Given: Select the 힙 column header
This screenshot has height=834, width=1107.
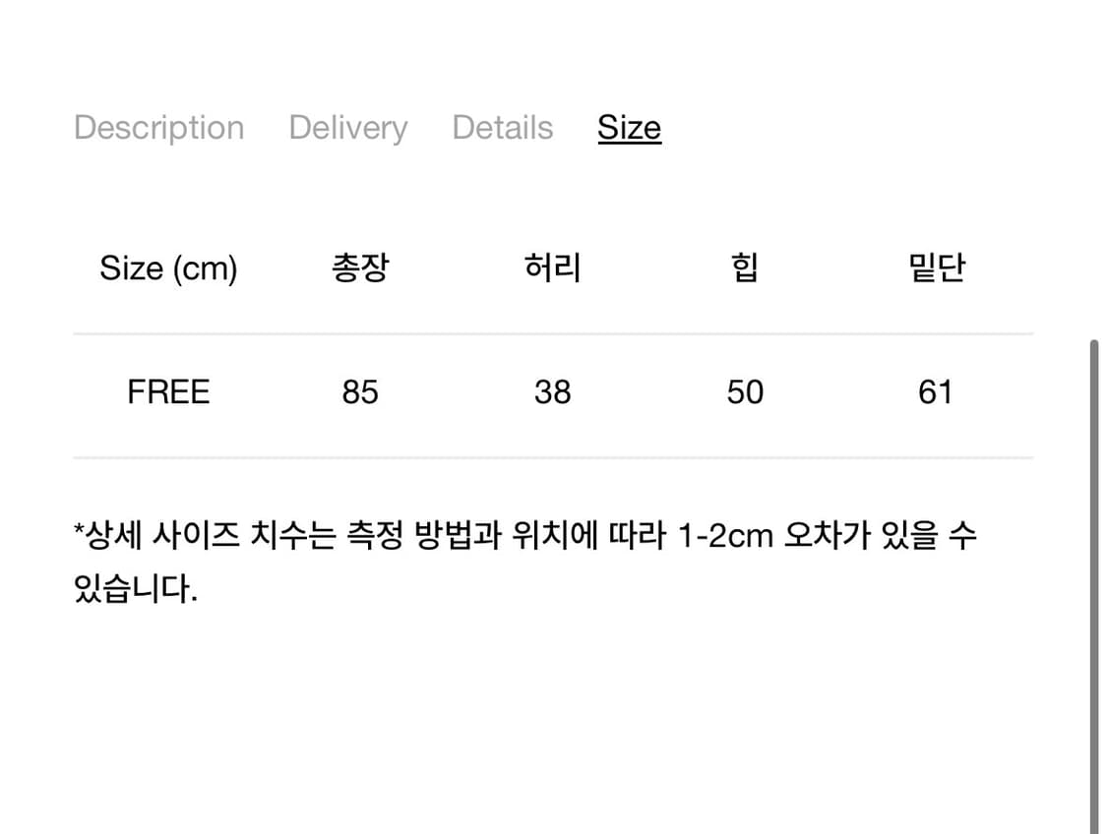Looking at the screenshot, I should pos(743,268).
